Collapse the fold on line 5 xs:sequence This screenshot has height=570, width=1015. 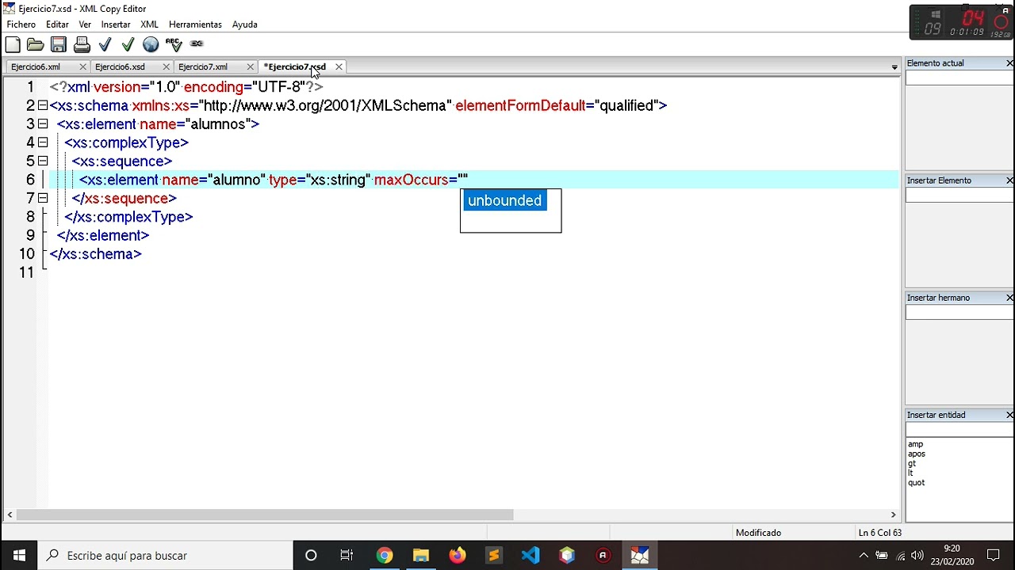pyautogui.click(x=43, y=161)
